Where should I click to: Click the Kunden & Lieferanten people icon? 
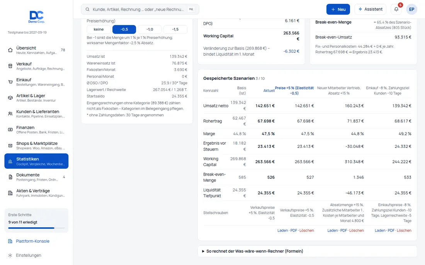coord(10,114)
